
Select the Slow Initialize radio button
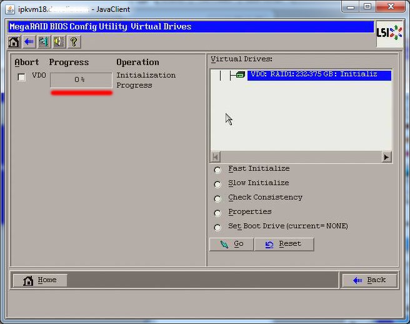coord(217,185)
